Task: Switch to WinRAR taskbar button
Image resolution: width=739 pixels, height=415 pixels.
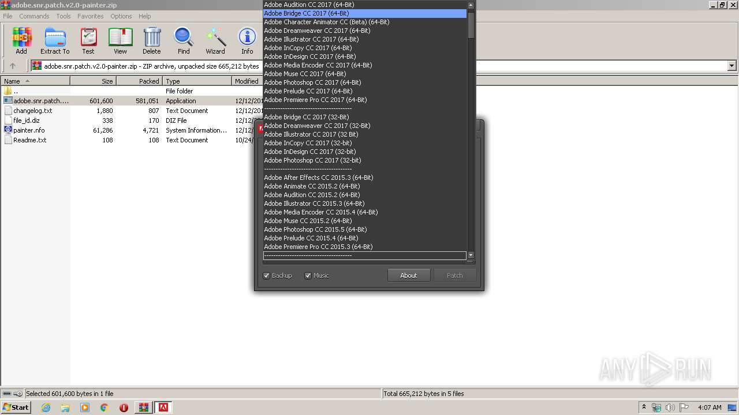Action: [144, 408]
